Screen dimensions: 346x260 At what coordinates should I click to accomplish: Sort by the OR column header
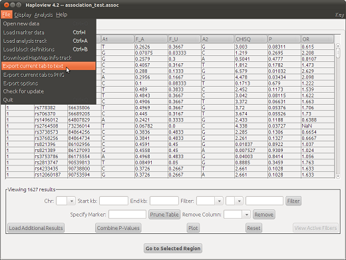pyautogui.click(x=317, y=39)
